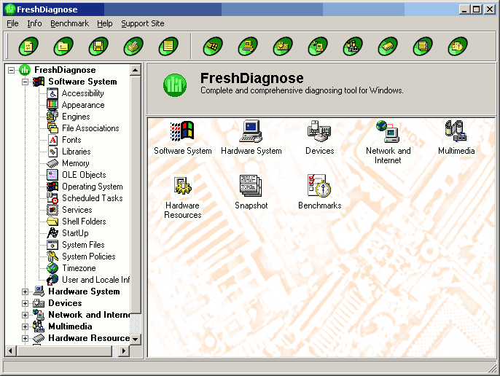The width and height of the screenshot is (500, 376).
Task: Open Hardware Resources icon in main panel
Action: coord(182,197)
